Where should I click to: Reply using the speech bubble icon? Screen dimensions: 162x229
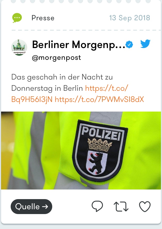pos(97,206)
